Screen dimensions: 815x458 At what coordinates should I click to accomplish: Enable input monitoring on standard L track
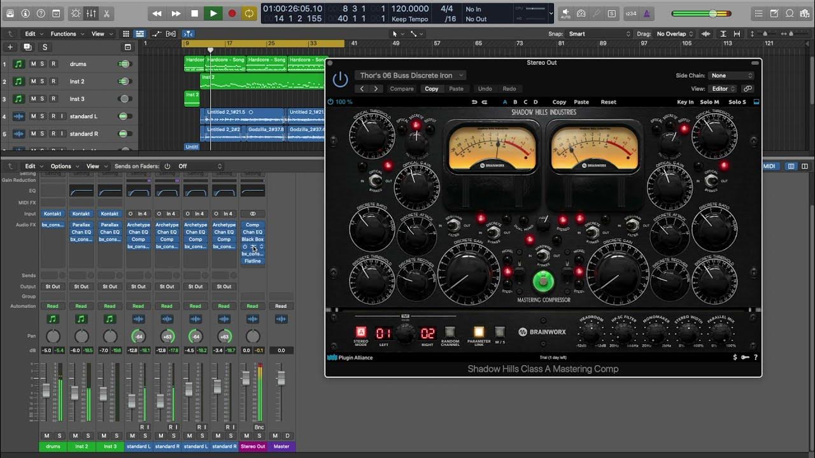(62, 116)
